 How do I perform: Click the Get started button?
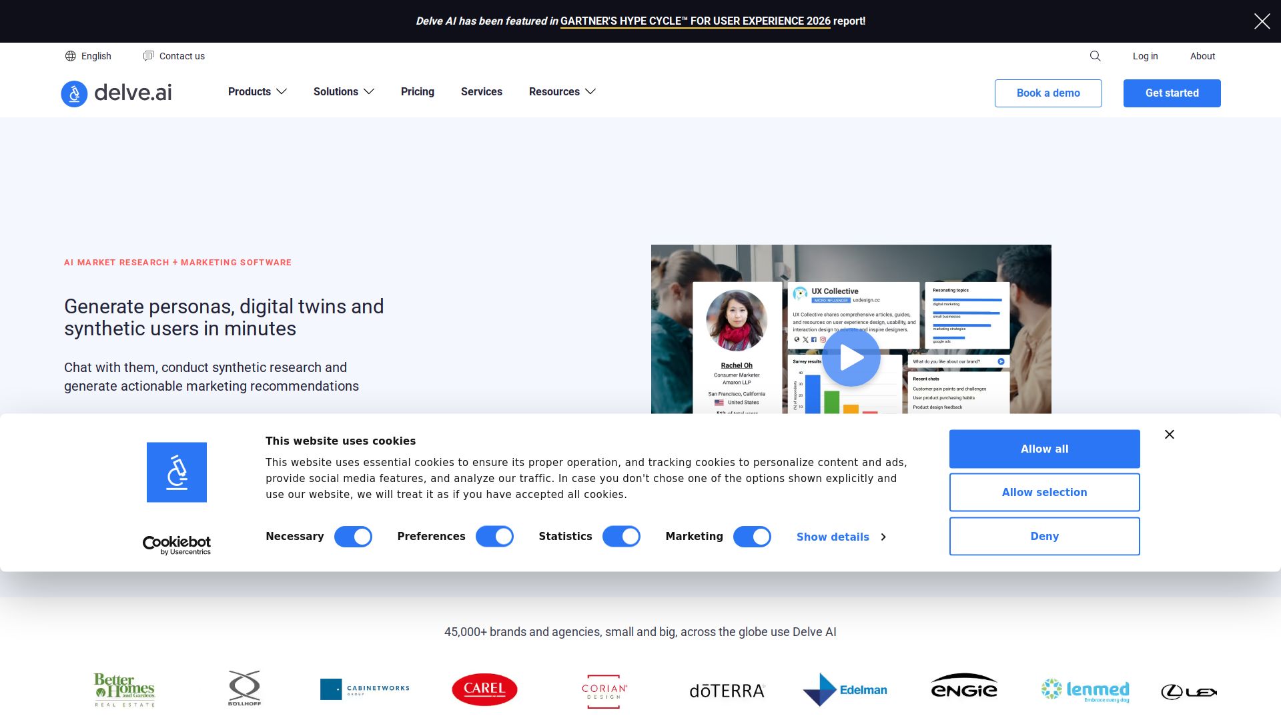pos(1172,93)
